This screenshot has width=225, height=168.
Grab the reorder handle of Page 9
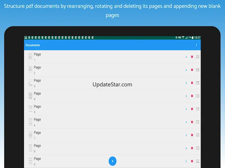[x=198, y=161]
